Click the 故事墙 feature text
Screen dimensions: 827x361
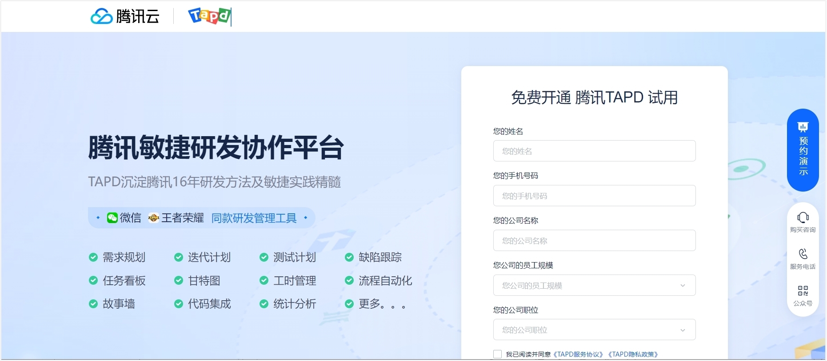[x=119, y=304]
